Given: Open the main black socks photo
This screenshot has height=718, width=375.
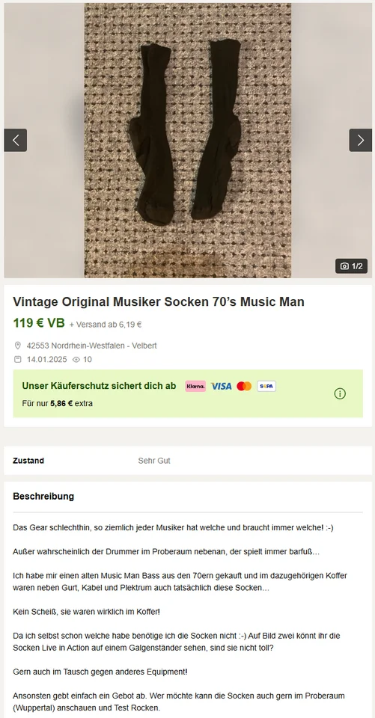Looking at the screenshot, I should tap(188, 140).
